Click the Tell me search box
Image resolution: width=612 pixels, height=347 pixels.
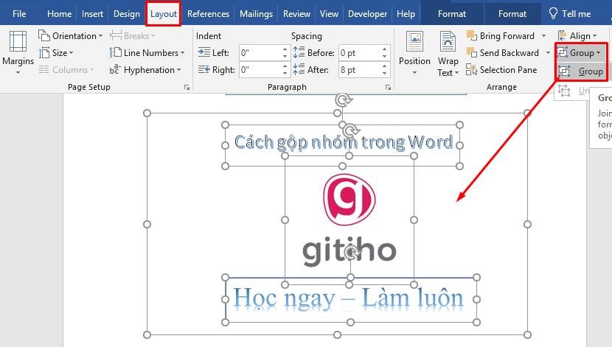(570, 14)
